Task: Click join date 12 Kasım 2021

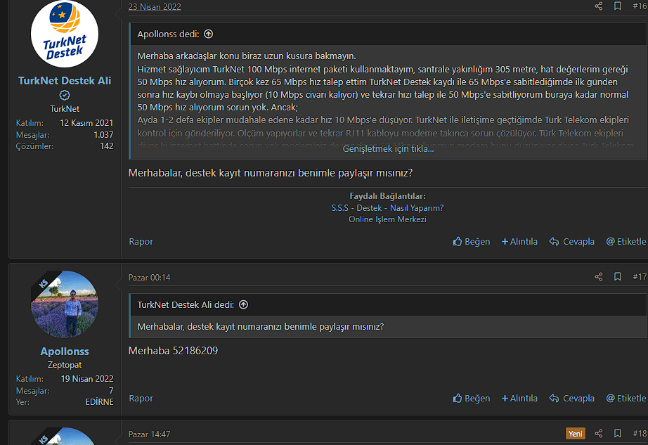Action: (x=86, y=123)
